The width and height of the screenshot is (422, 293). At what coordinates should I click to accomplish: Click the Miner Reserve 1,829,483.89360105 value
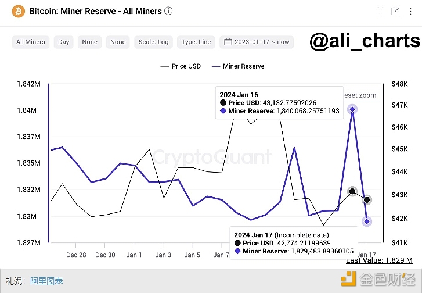click(x=322, y=251)
